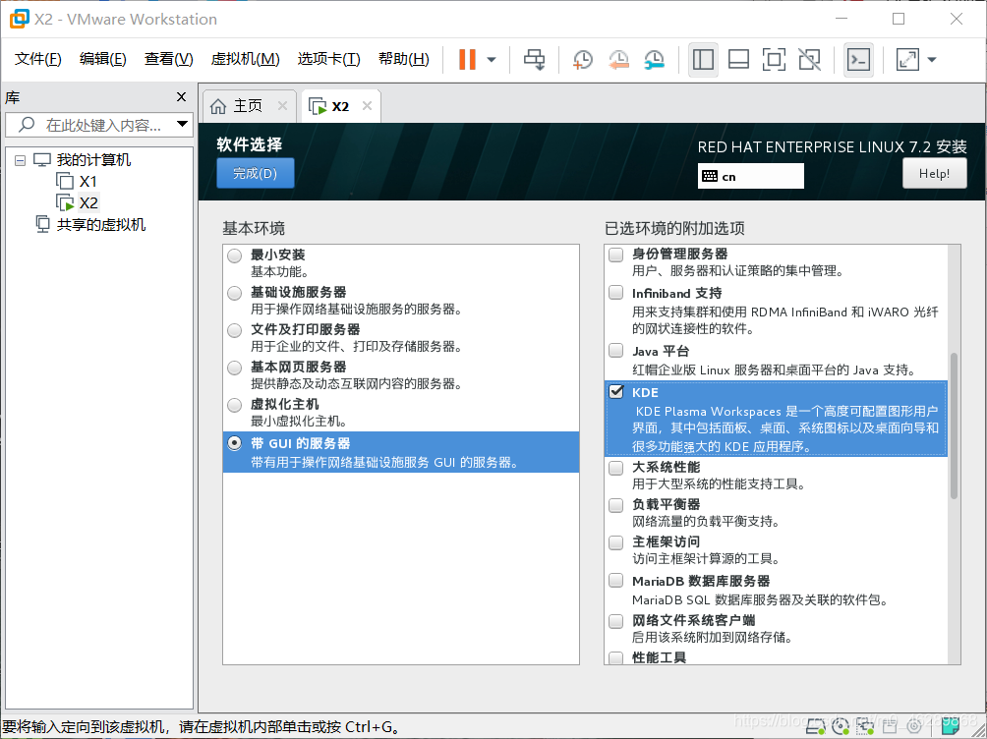Click the VMware Workstation logo in title bar
987x739 pixels.
(x=19, y=19)
